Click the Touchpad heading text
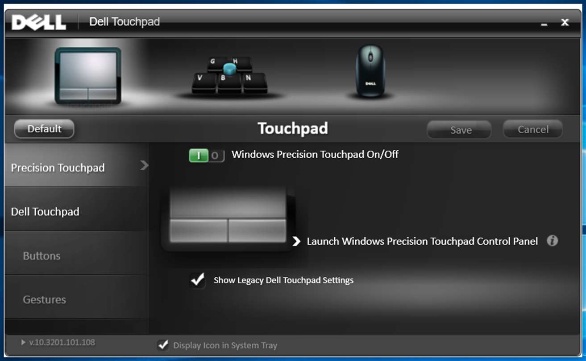This screenshot has width=586, height=361. tap(293, 129)
